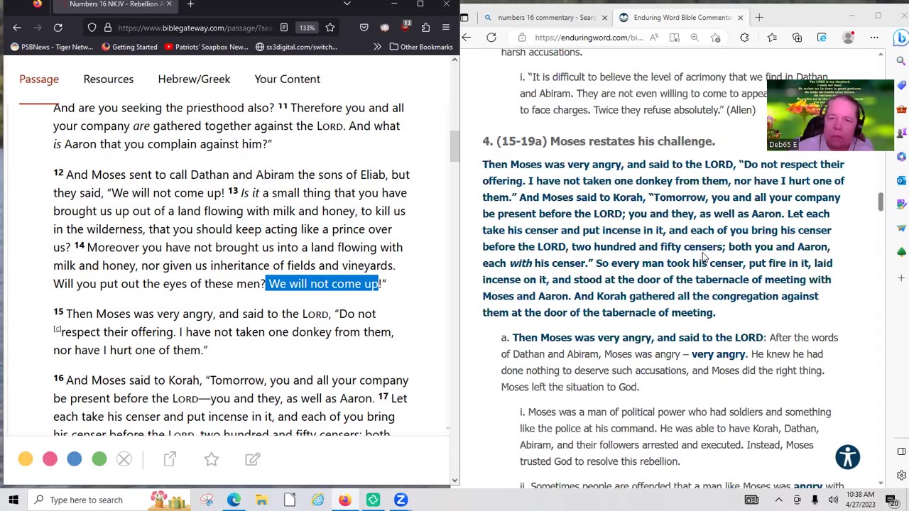909x511 pixels.
Task: Open the Passage tab
Action: tap(39, 79)
